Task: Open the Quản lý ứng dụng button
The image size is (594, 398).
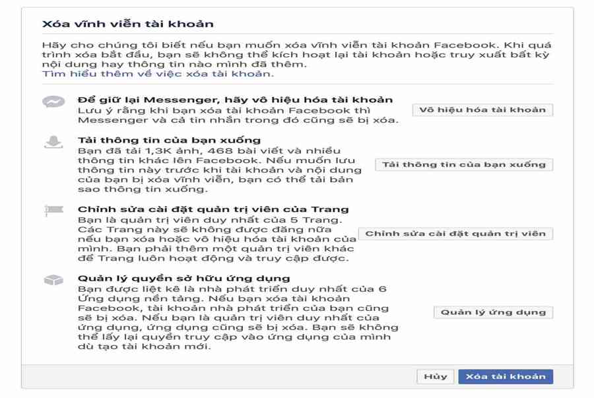Action: click(493, 312)
